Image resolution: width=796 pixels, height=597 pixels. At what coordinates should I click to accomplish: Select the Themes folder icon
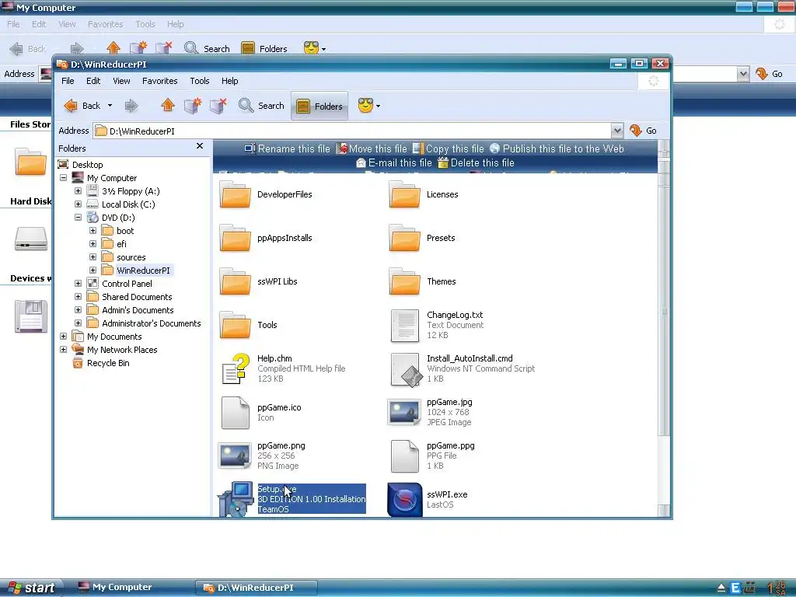404,281
